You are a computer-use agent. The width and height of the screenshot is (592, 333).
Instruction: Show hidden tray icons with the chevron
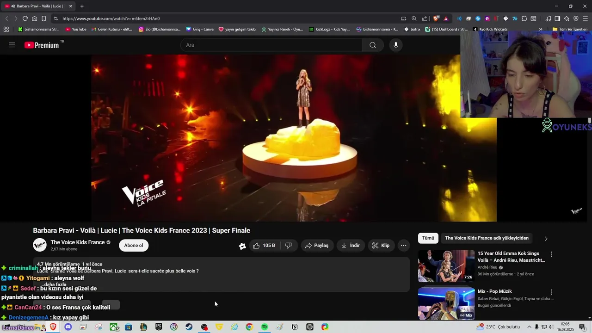pos(529,327)
